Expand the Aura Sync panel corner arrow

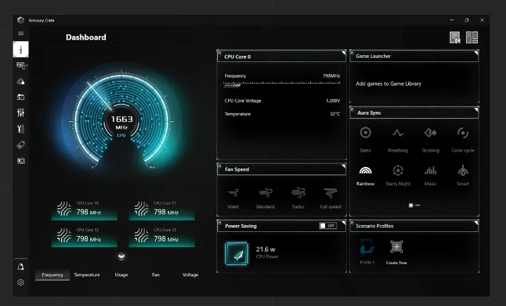[x=476, y=110]
